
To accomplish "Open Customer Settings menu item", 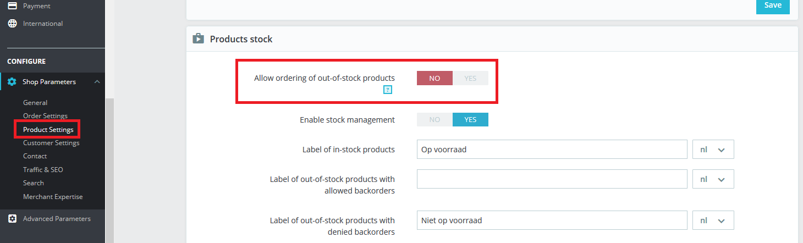I will (x=51, y=143).
